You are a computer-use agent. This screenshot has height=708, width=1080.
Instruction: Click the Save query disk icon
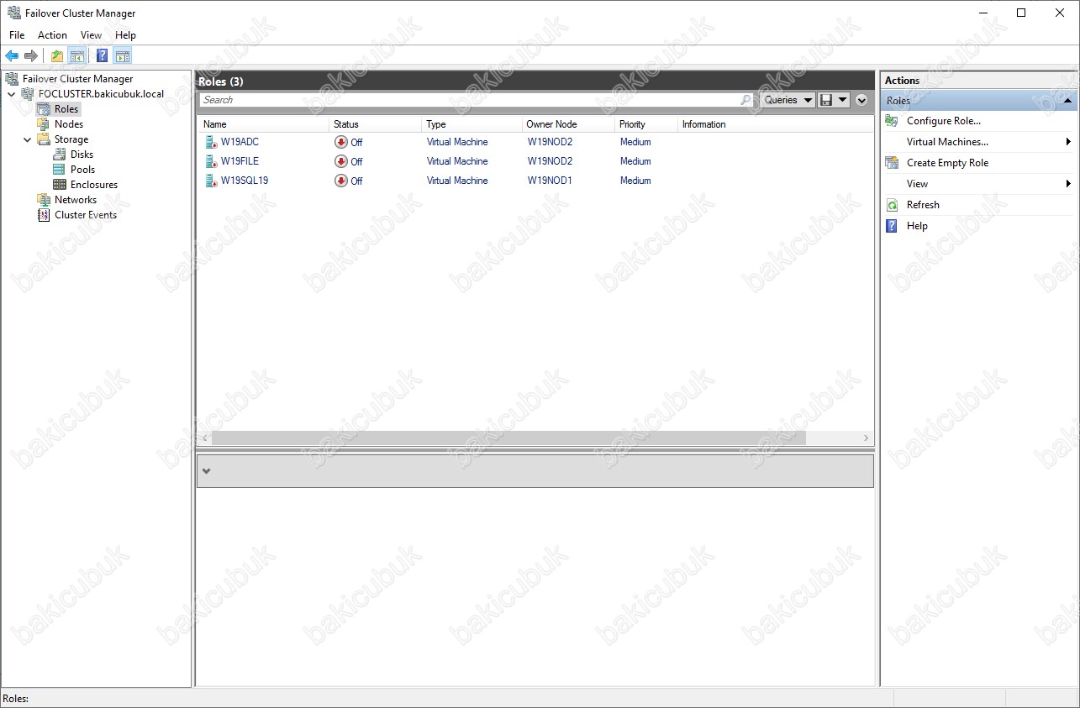point(826,100)
